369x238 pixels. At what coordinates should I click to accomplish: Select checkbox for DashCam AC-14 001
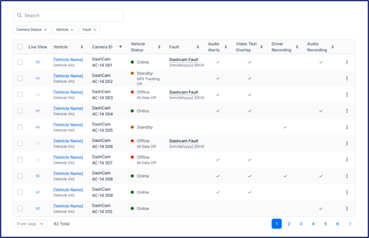20,62
